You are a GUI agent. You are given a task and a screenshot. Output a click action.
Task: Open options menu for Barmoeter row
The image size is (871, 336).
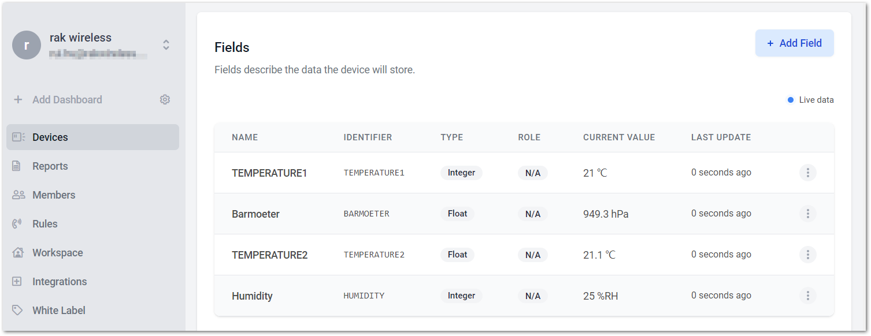point(807,213)
